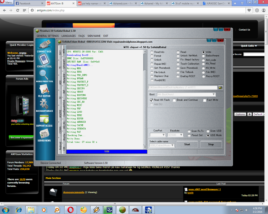Screen dimensions: 268x214
Task: Expand the Boot selection dropdown
Action: click(x=214, y=94)
